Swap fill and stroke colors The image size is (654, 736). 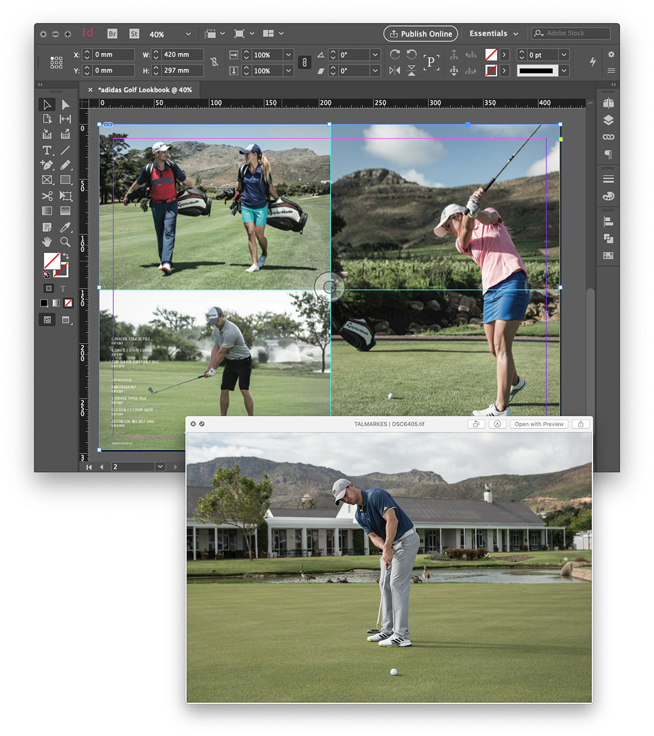click(66, 256)
